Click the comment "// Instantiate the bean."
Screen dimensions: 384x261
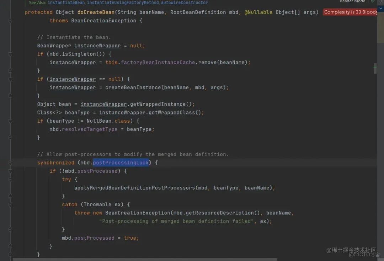pyautogui.click(x=74, y=37)
